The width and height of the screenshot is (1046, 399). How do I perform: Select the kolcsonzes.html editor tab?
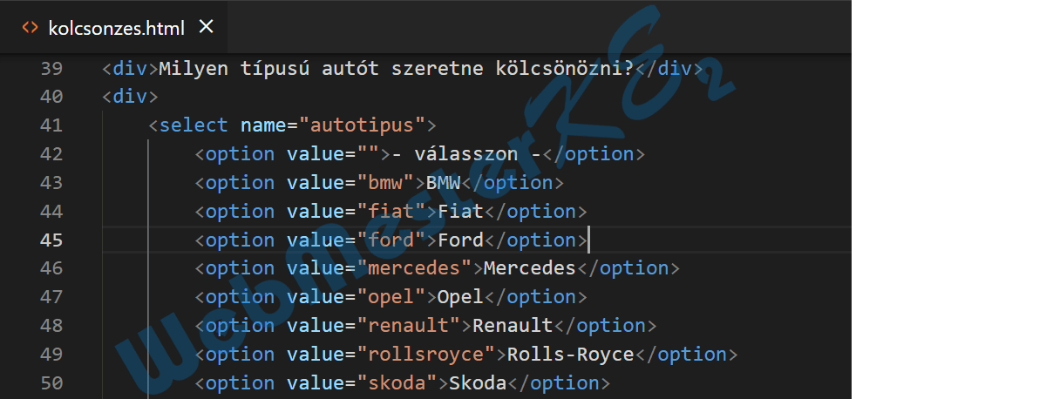pos(114,27)
